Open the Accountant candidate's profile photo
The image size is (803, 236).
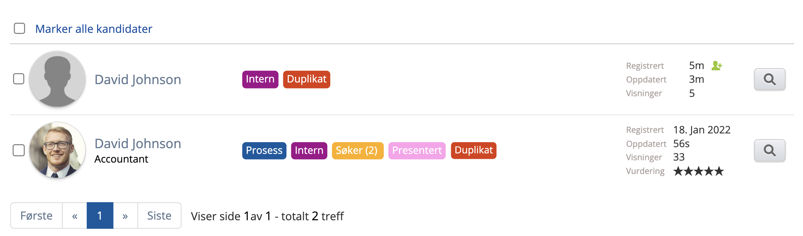[x=57, y=150]
